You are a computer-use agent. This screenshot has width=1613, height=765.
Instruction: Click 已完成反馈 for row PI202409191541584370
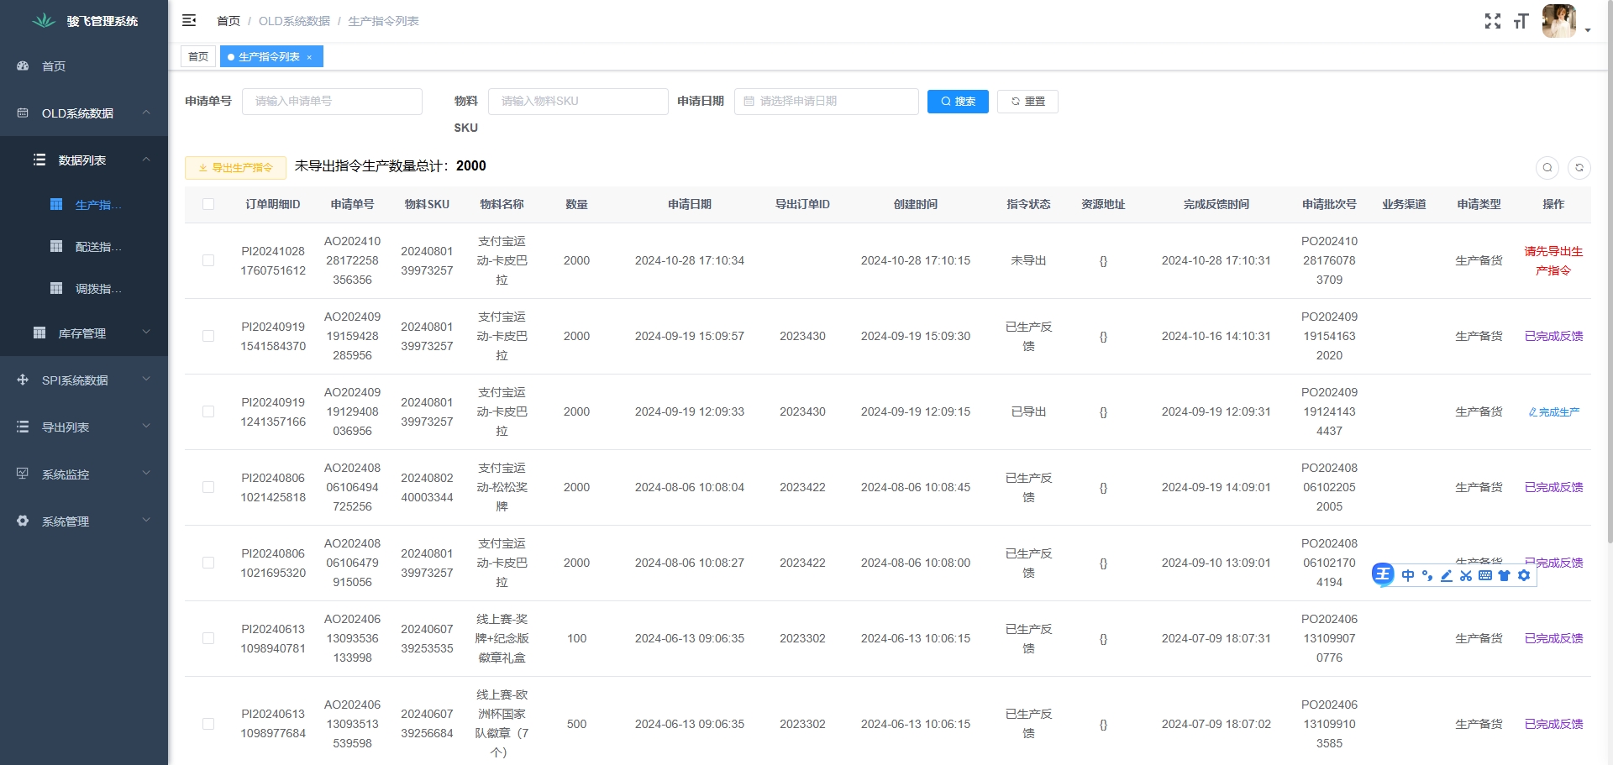1553,336
